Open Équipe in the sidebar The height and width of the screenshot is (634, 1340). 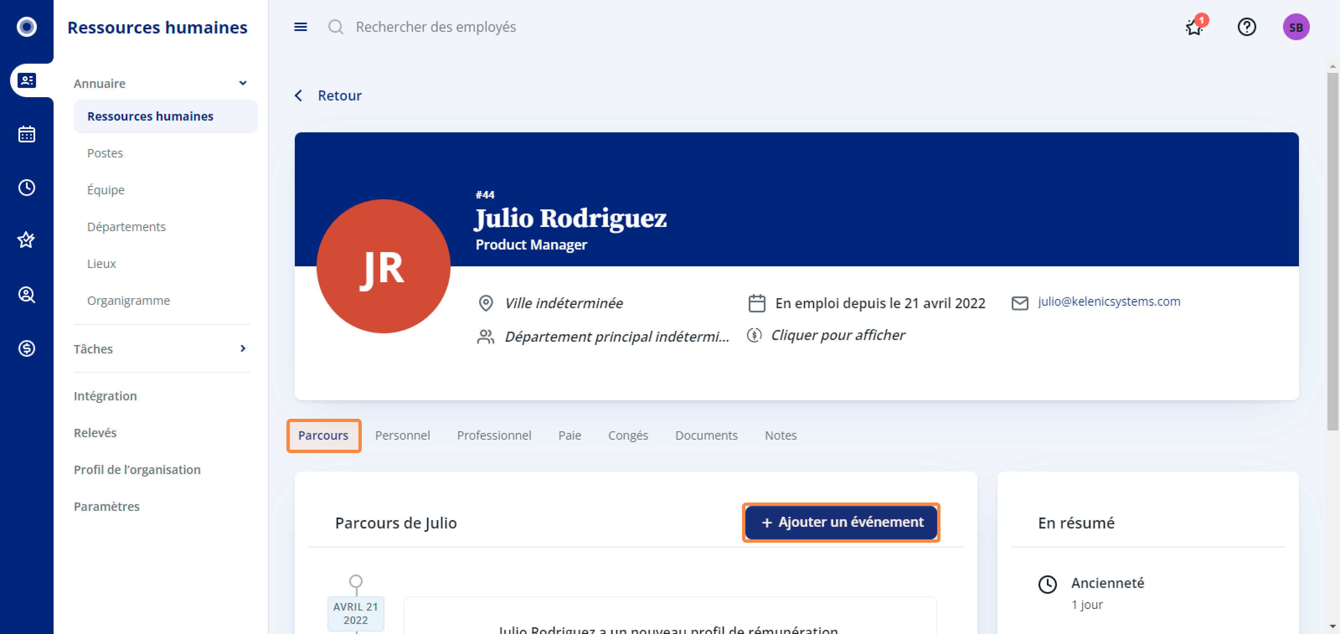(x=106, y=191)
